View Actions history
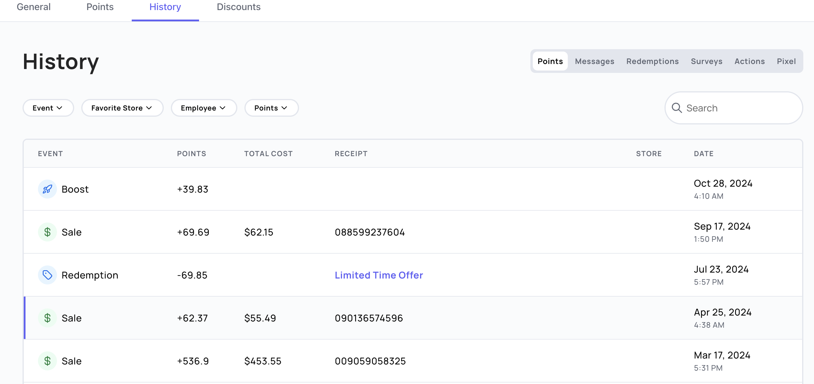 click(x=750, y=61)
